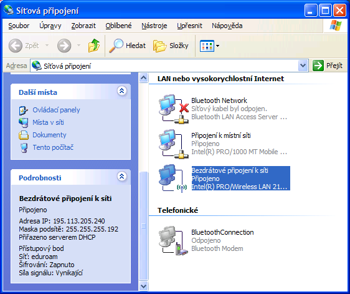Open the Hledat search tool

click(127, 46)
